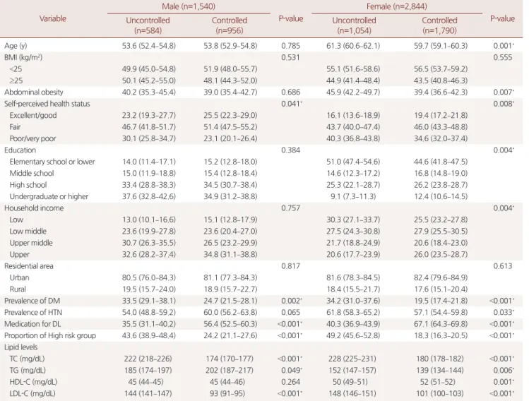Select male age value '53.6 (52.4–54.8)'
The image size is (529, 401).
coord(149,46)
